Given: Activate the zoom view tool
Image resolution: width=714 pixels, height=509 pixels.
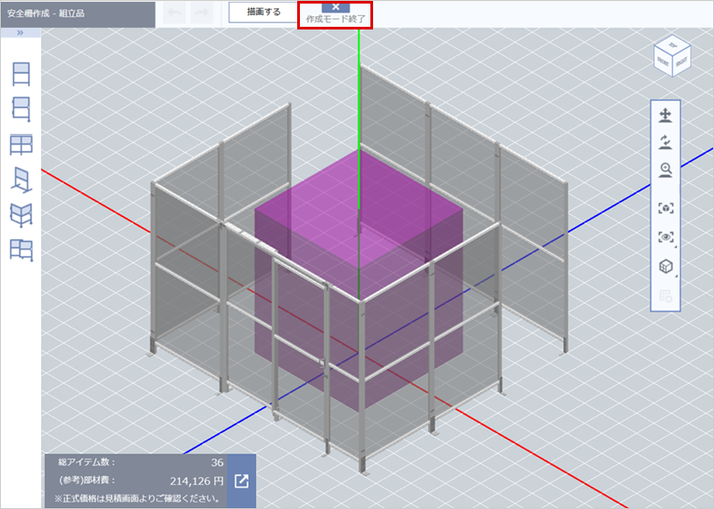Looking at the screenshot, I should pyautogui.click(x=665, y=171).
